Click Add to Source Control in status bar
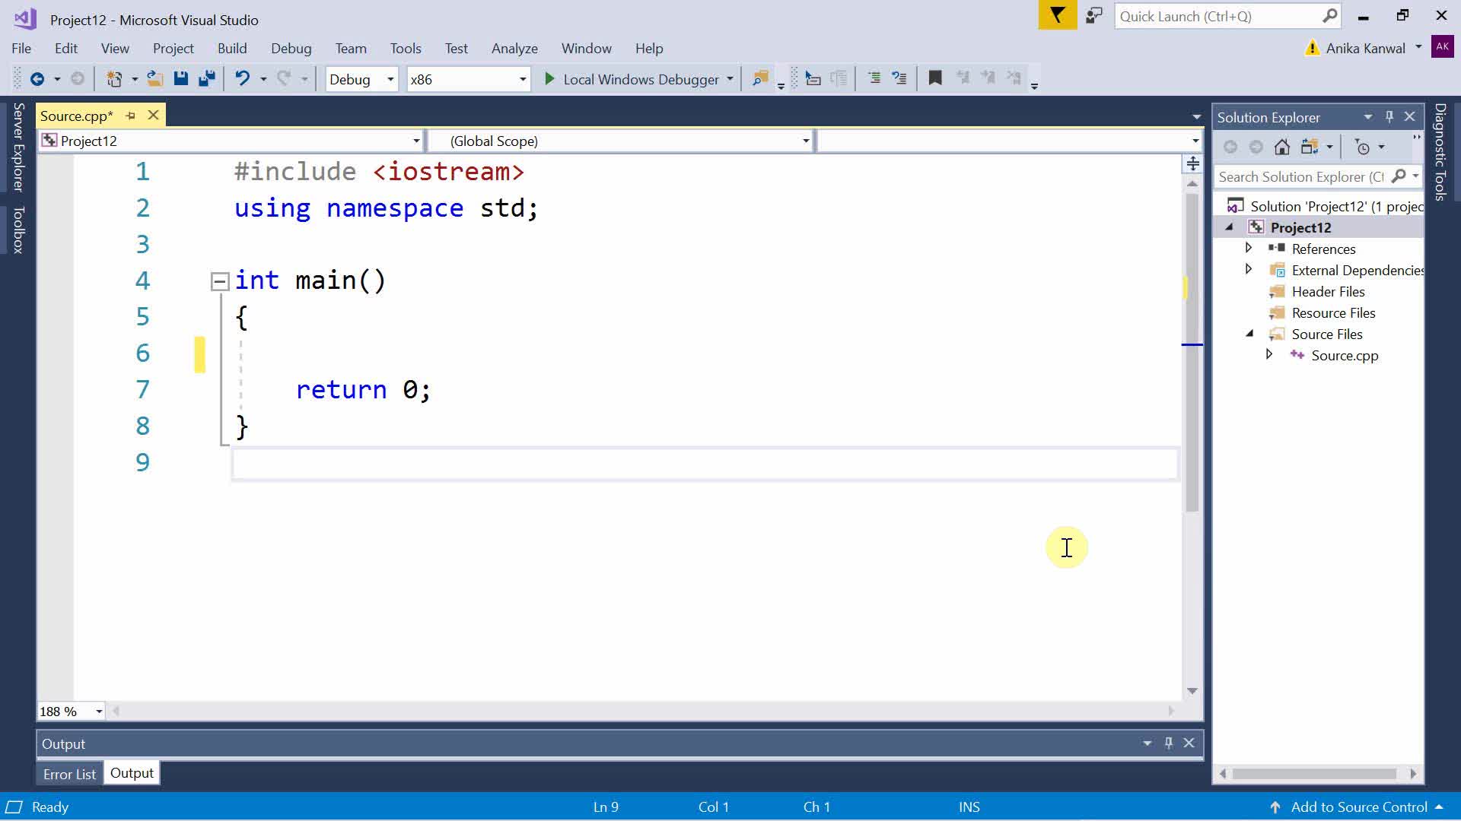Image resolution: width=1461 pixels, height=821 pixels. coord(1359,807)
